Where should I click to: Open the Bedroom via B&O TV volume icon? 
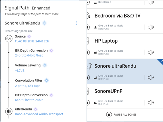coord(151,27)
